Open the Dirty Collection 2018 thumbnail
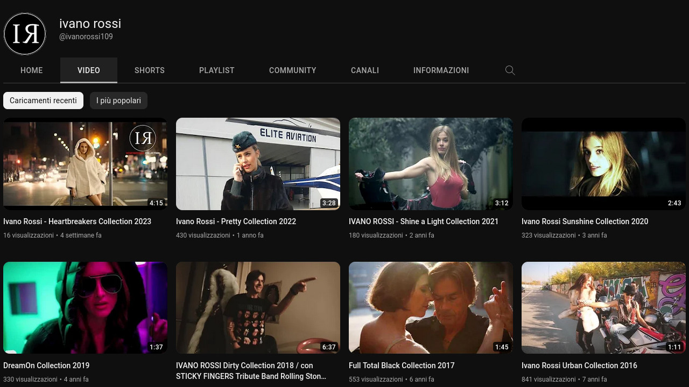 pos(258,308)
